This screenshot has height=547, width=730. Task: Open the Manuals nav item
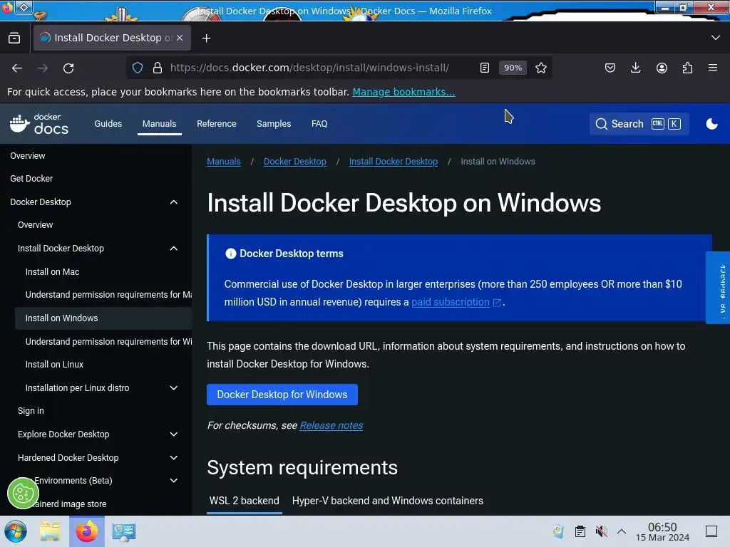tap(159, 124)
